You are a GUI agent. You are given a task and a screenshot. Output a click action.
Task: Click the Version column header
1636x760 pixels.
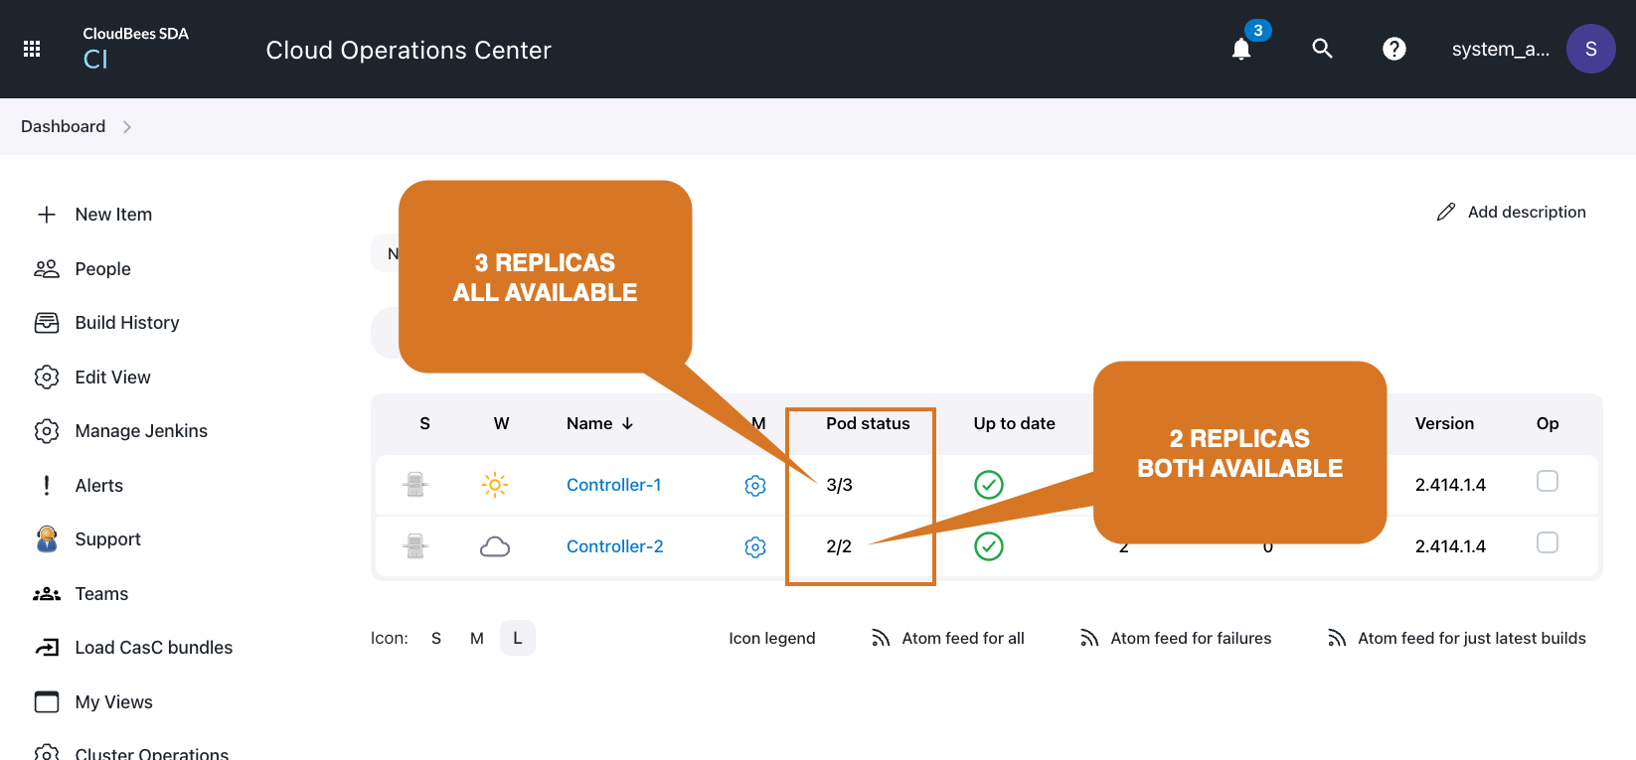(1444, 423)
